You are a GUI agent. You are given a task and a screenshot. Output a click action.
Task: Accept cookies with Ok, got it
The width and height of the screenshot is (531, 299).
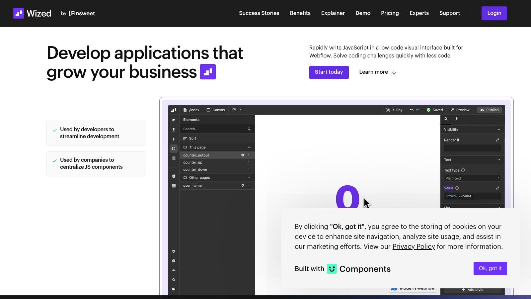pyautogui.click(x=490, y=268)
